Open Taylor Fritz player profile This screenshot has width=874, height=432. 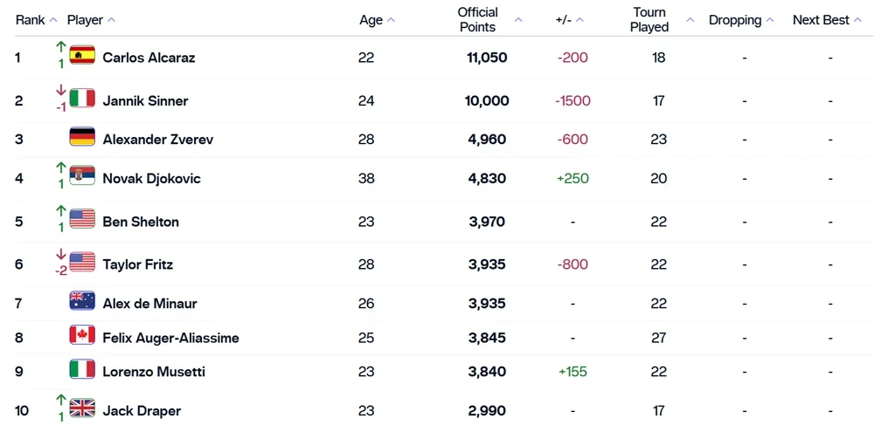coord(137,264)
